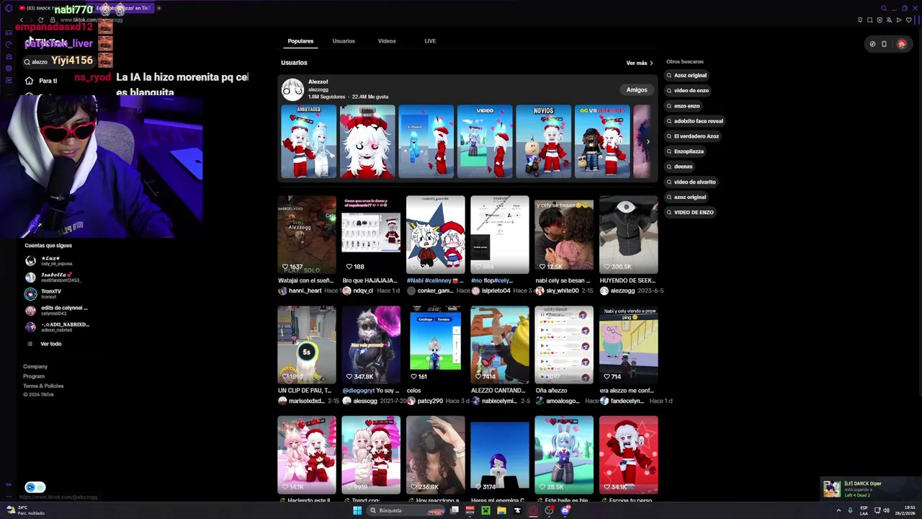This screenshot has width=922, height=519.
Task: Open the AMISTADES video in Alezzo carousel
Action: [308, 141]
